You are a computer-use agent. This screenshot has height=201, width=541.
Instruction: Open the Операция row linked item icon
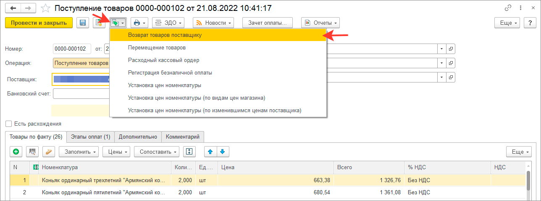tap(451, 63)
